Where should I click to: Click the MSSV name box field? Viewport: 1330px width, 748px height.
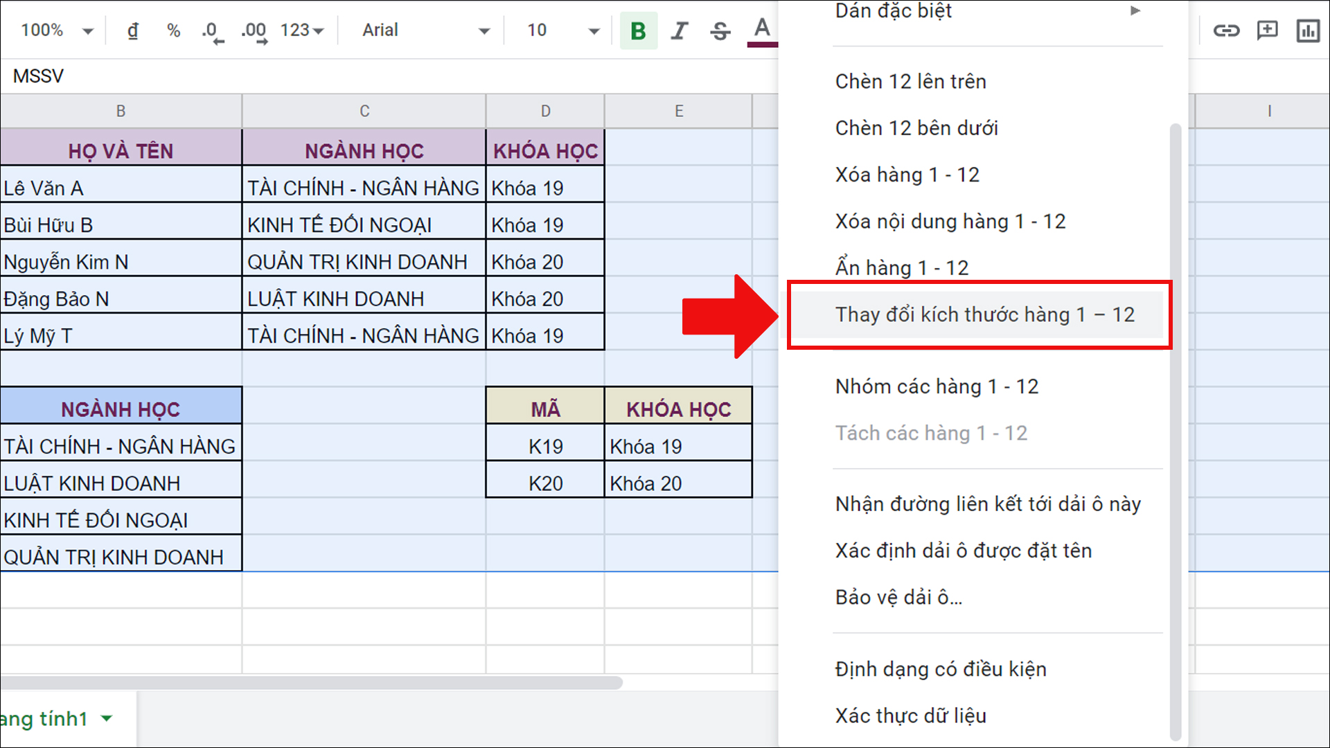coord(38,75)
